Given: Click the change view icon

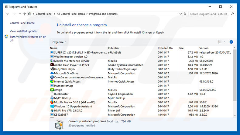Looking at the screenshot, I should click(220, 42).
